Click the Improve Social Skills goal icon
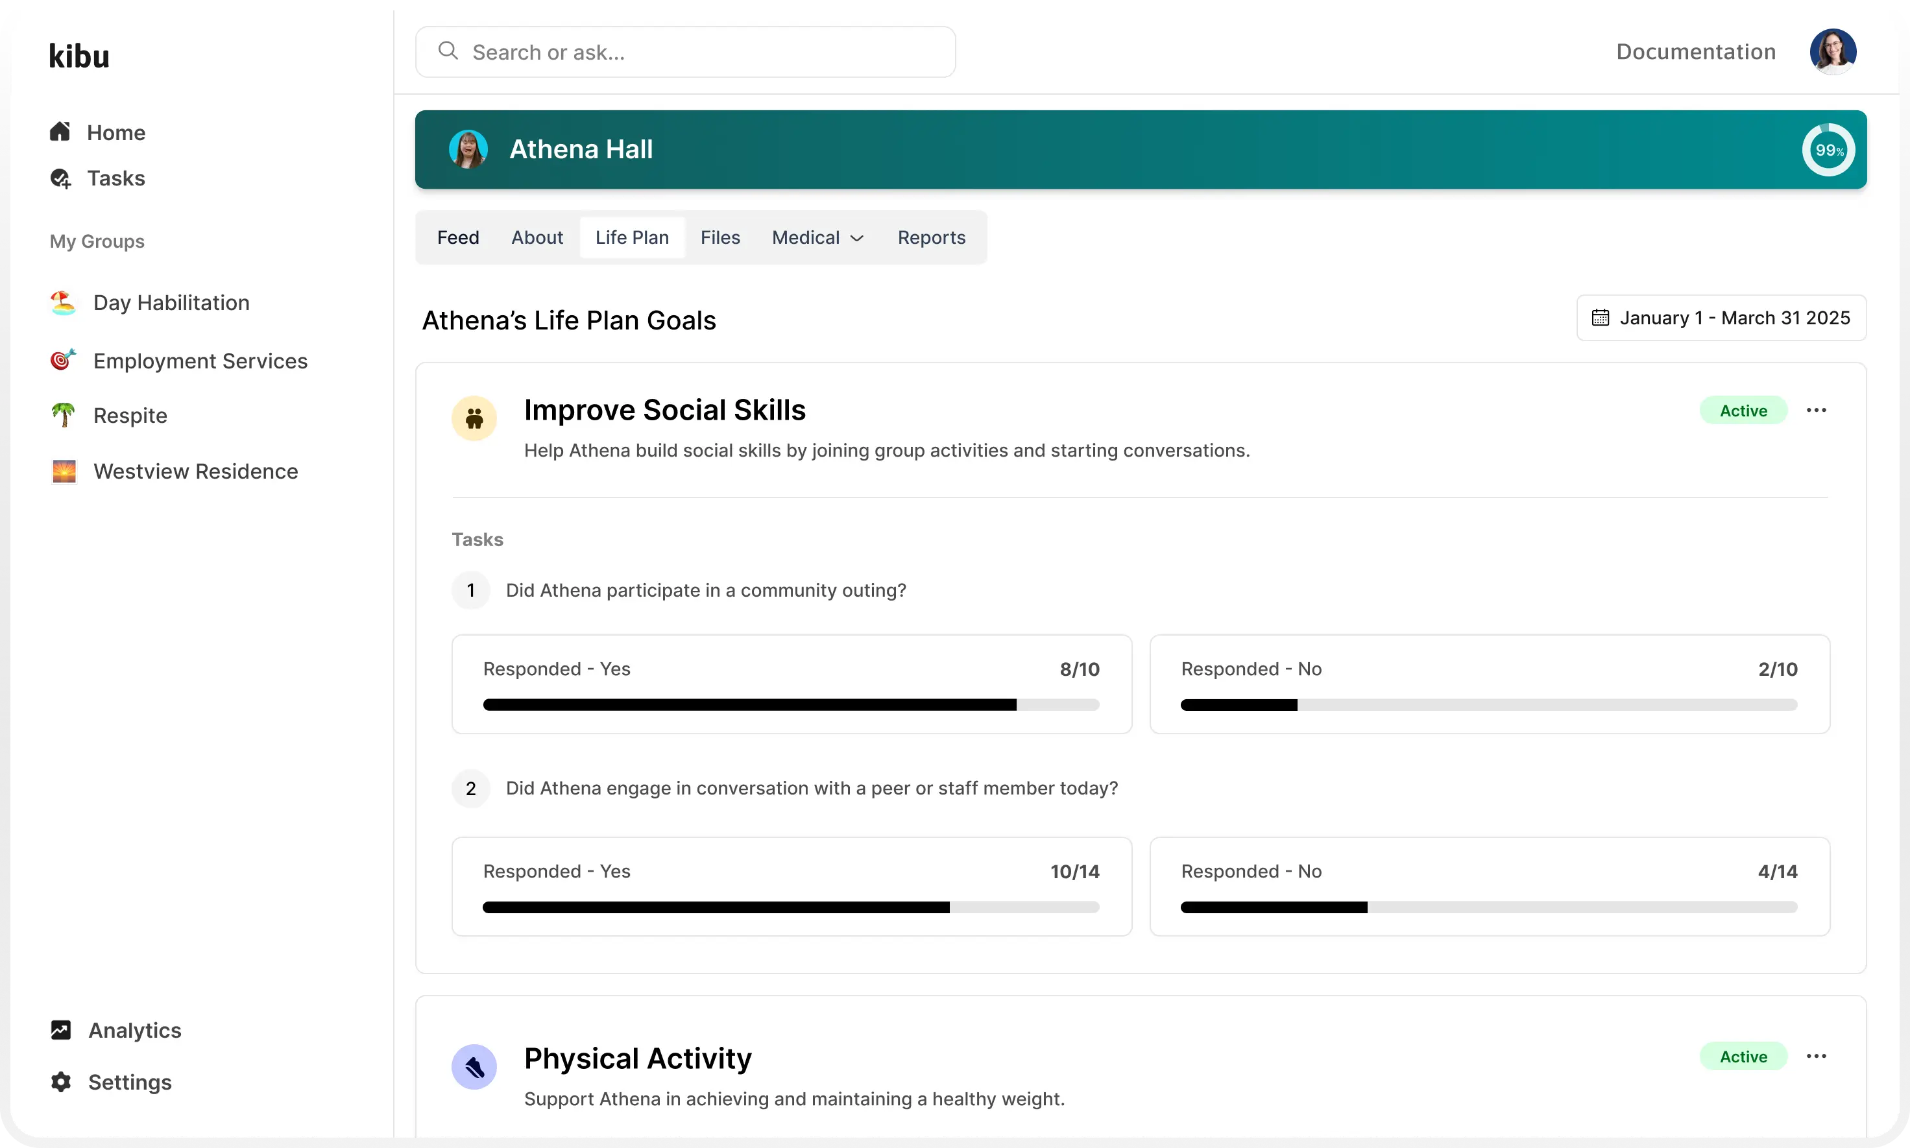1910x1148 pixels. tap(474, 418)
